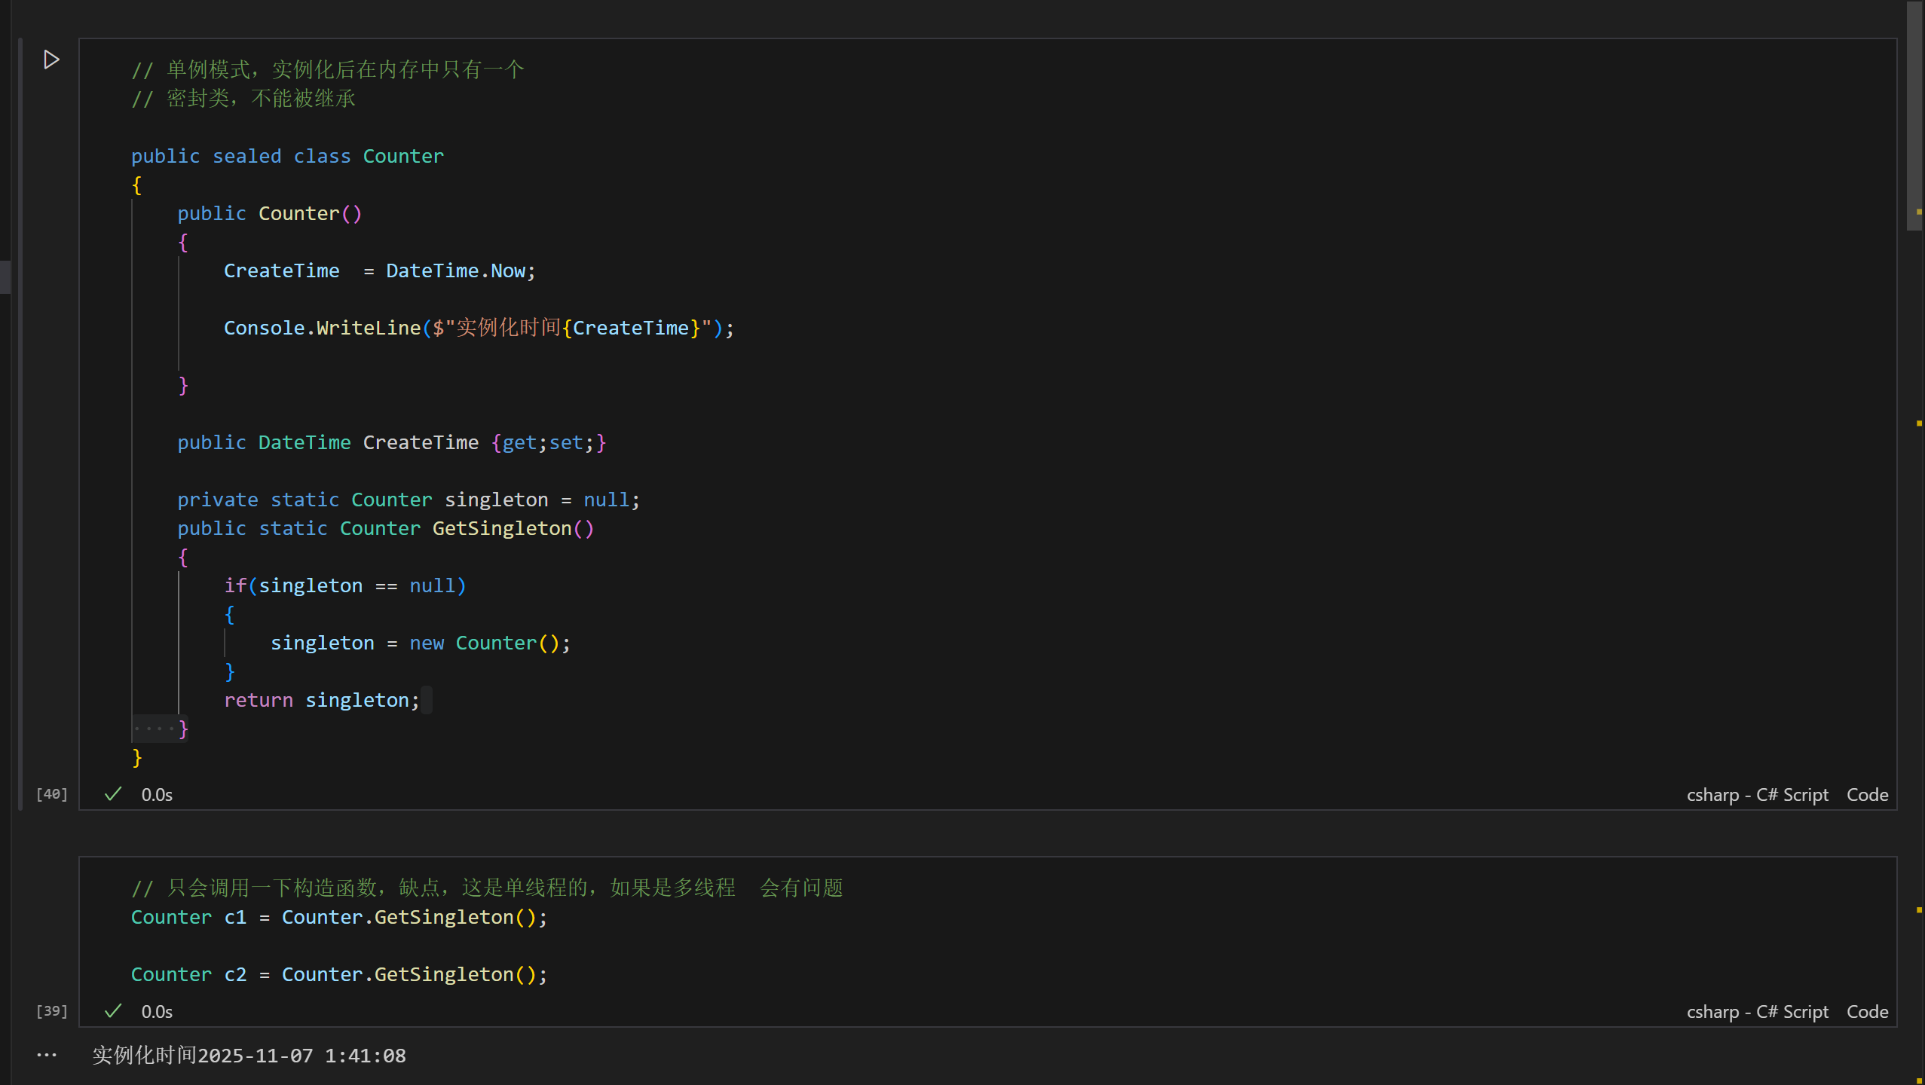Screen dimensions: 1925x1085
Task: Click 0.0s execution time of cell 39
Action: (157, 1012)
